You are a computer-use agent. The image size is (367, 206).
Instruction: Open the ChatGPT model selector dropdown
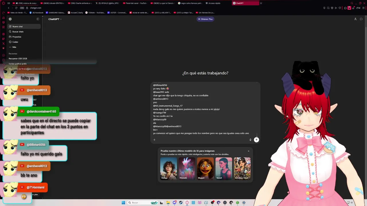click(55, 19)
